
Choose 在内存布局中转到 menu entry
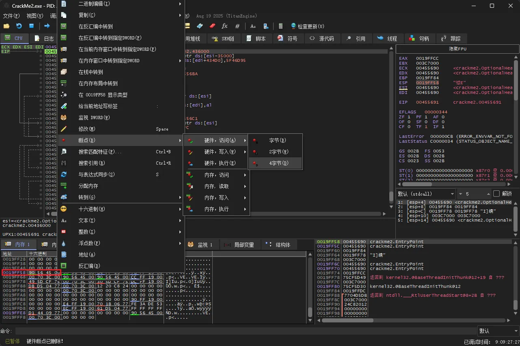tap(121, 83)
